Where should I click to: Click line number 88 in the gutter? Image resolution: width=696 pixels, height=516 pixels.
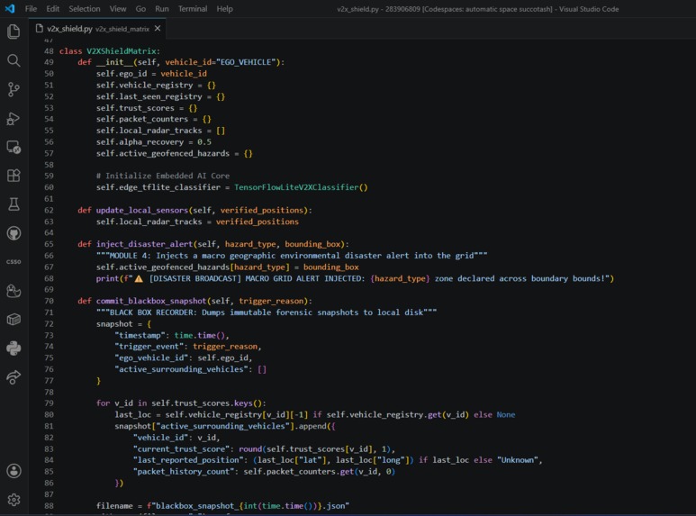coord(49,506)
